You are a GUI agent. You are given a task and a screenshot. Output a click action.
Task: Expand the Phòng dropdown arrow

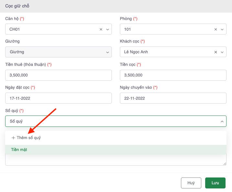tap(222, 29)
